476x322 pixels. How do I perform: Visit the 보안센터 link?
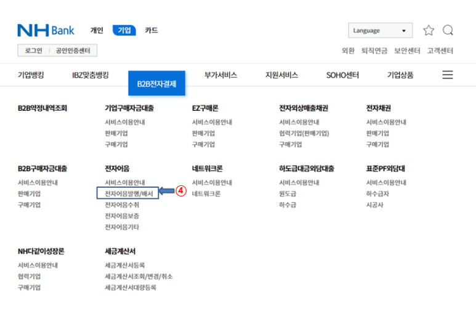point(407,50)
